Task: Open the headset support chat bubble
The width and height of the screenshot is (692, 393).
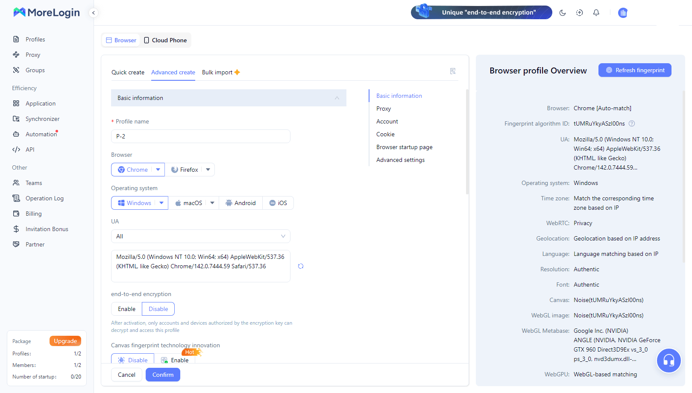Action: point(669,360)
